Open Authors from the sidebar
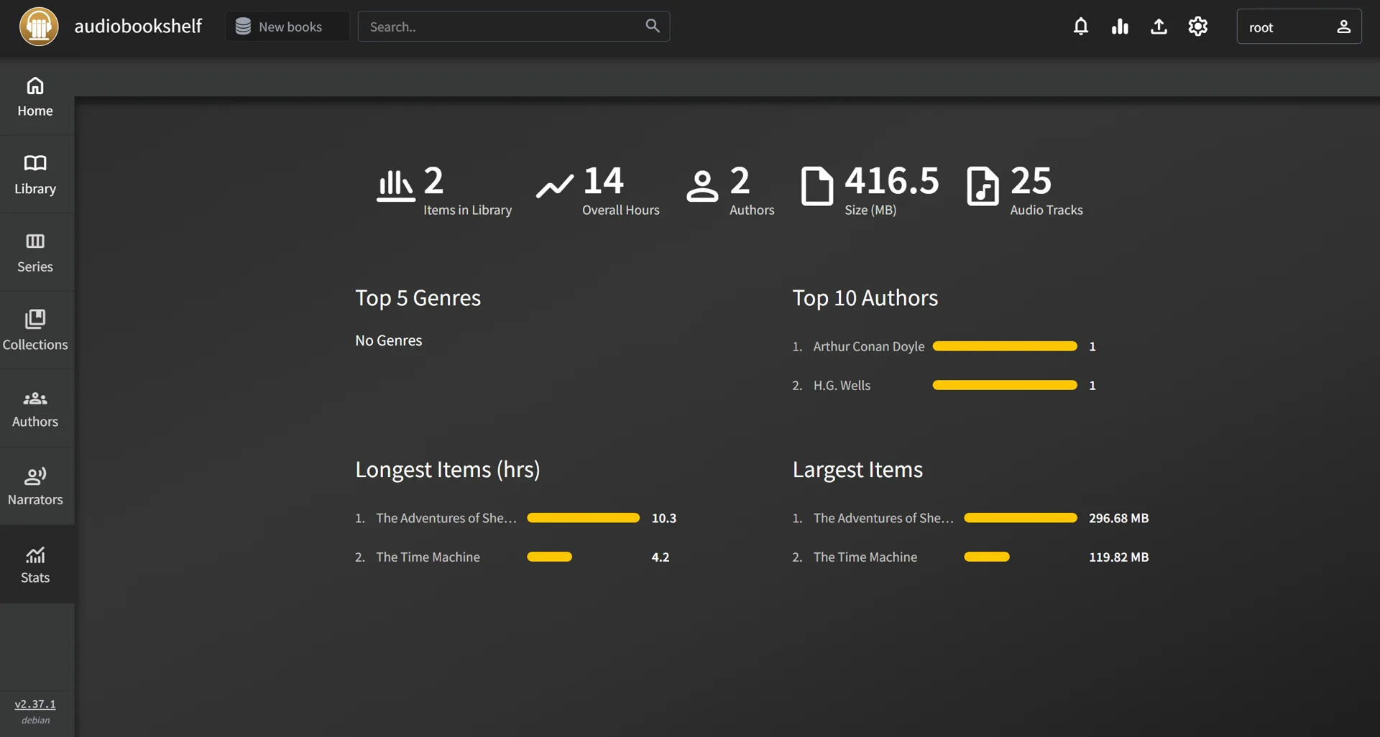 click(x=35, y=408)
